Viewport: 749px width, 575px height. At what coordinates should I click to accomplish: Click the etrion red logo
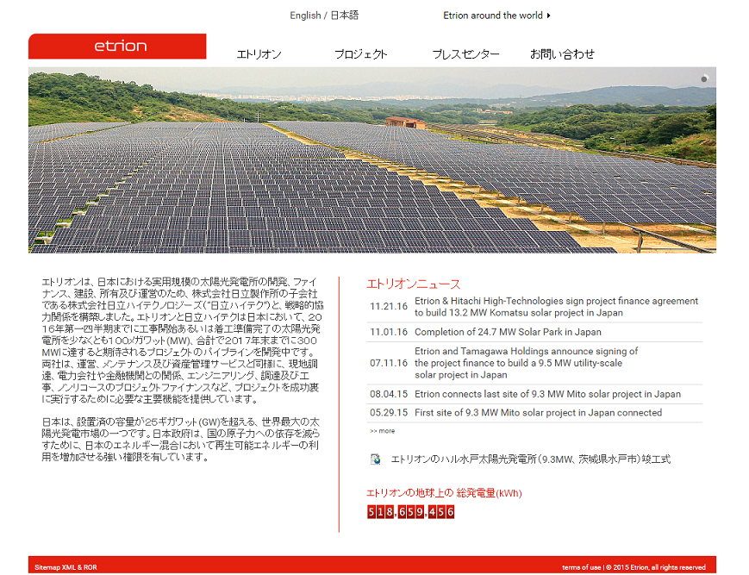(117, 47)
